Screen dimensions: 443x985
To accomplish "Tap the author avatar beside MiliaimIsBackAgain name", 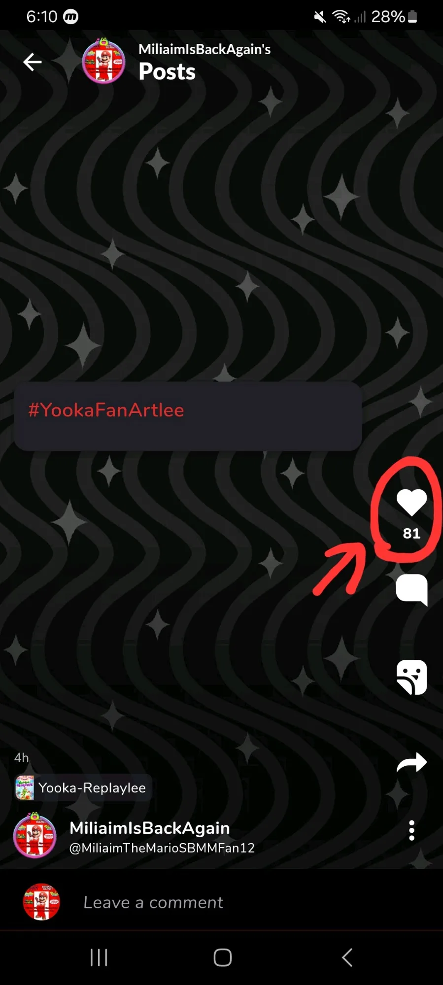I will pyautogui.click(x=34, y=836).
